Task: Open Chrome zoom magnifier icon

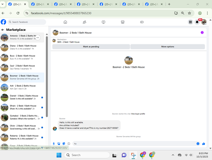Action: (x=183, y=13)
